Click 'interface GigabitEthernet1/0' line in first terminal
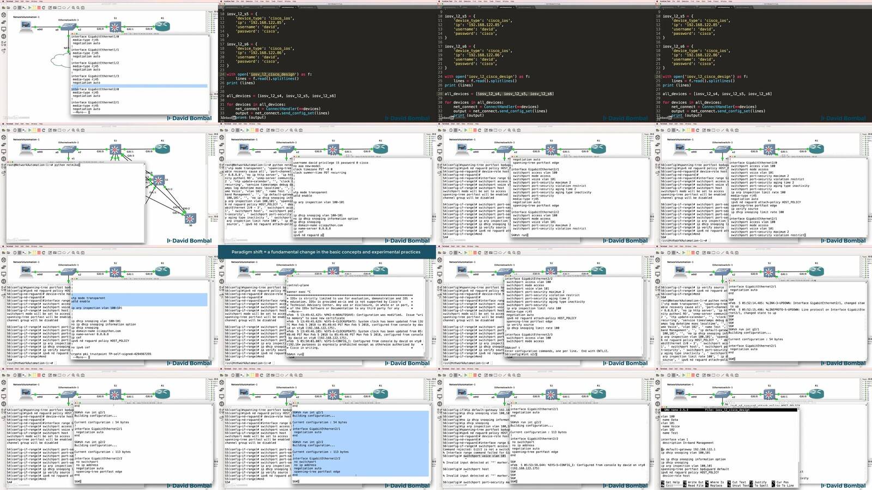 pos(95,36)
